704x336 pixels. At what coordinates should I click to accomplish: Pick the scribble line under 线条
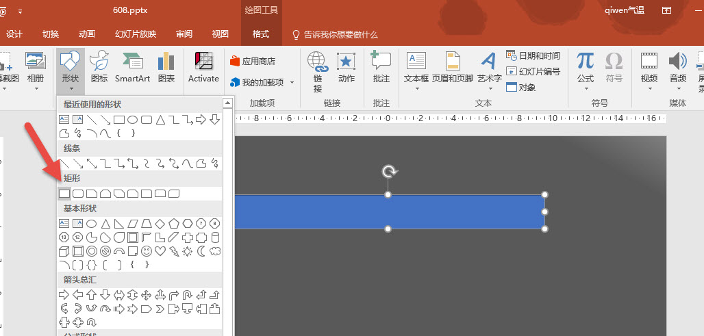coord(215,164)
